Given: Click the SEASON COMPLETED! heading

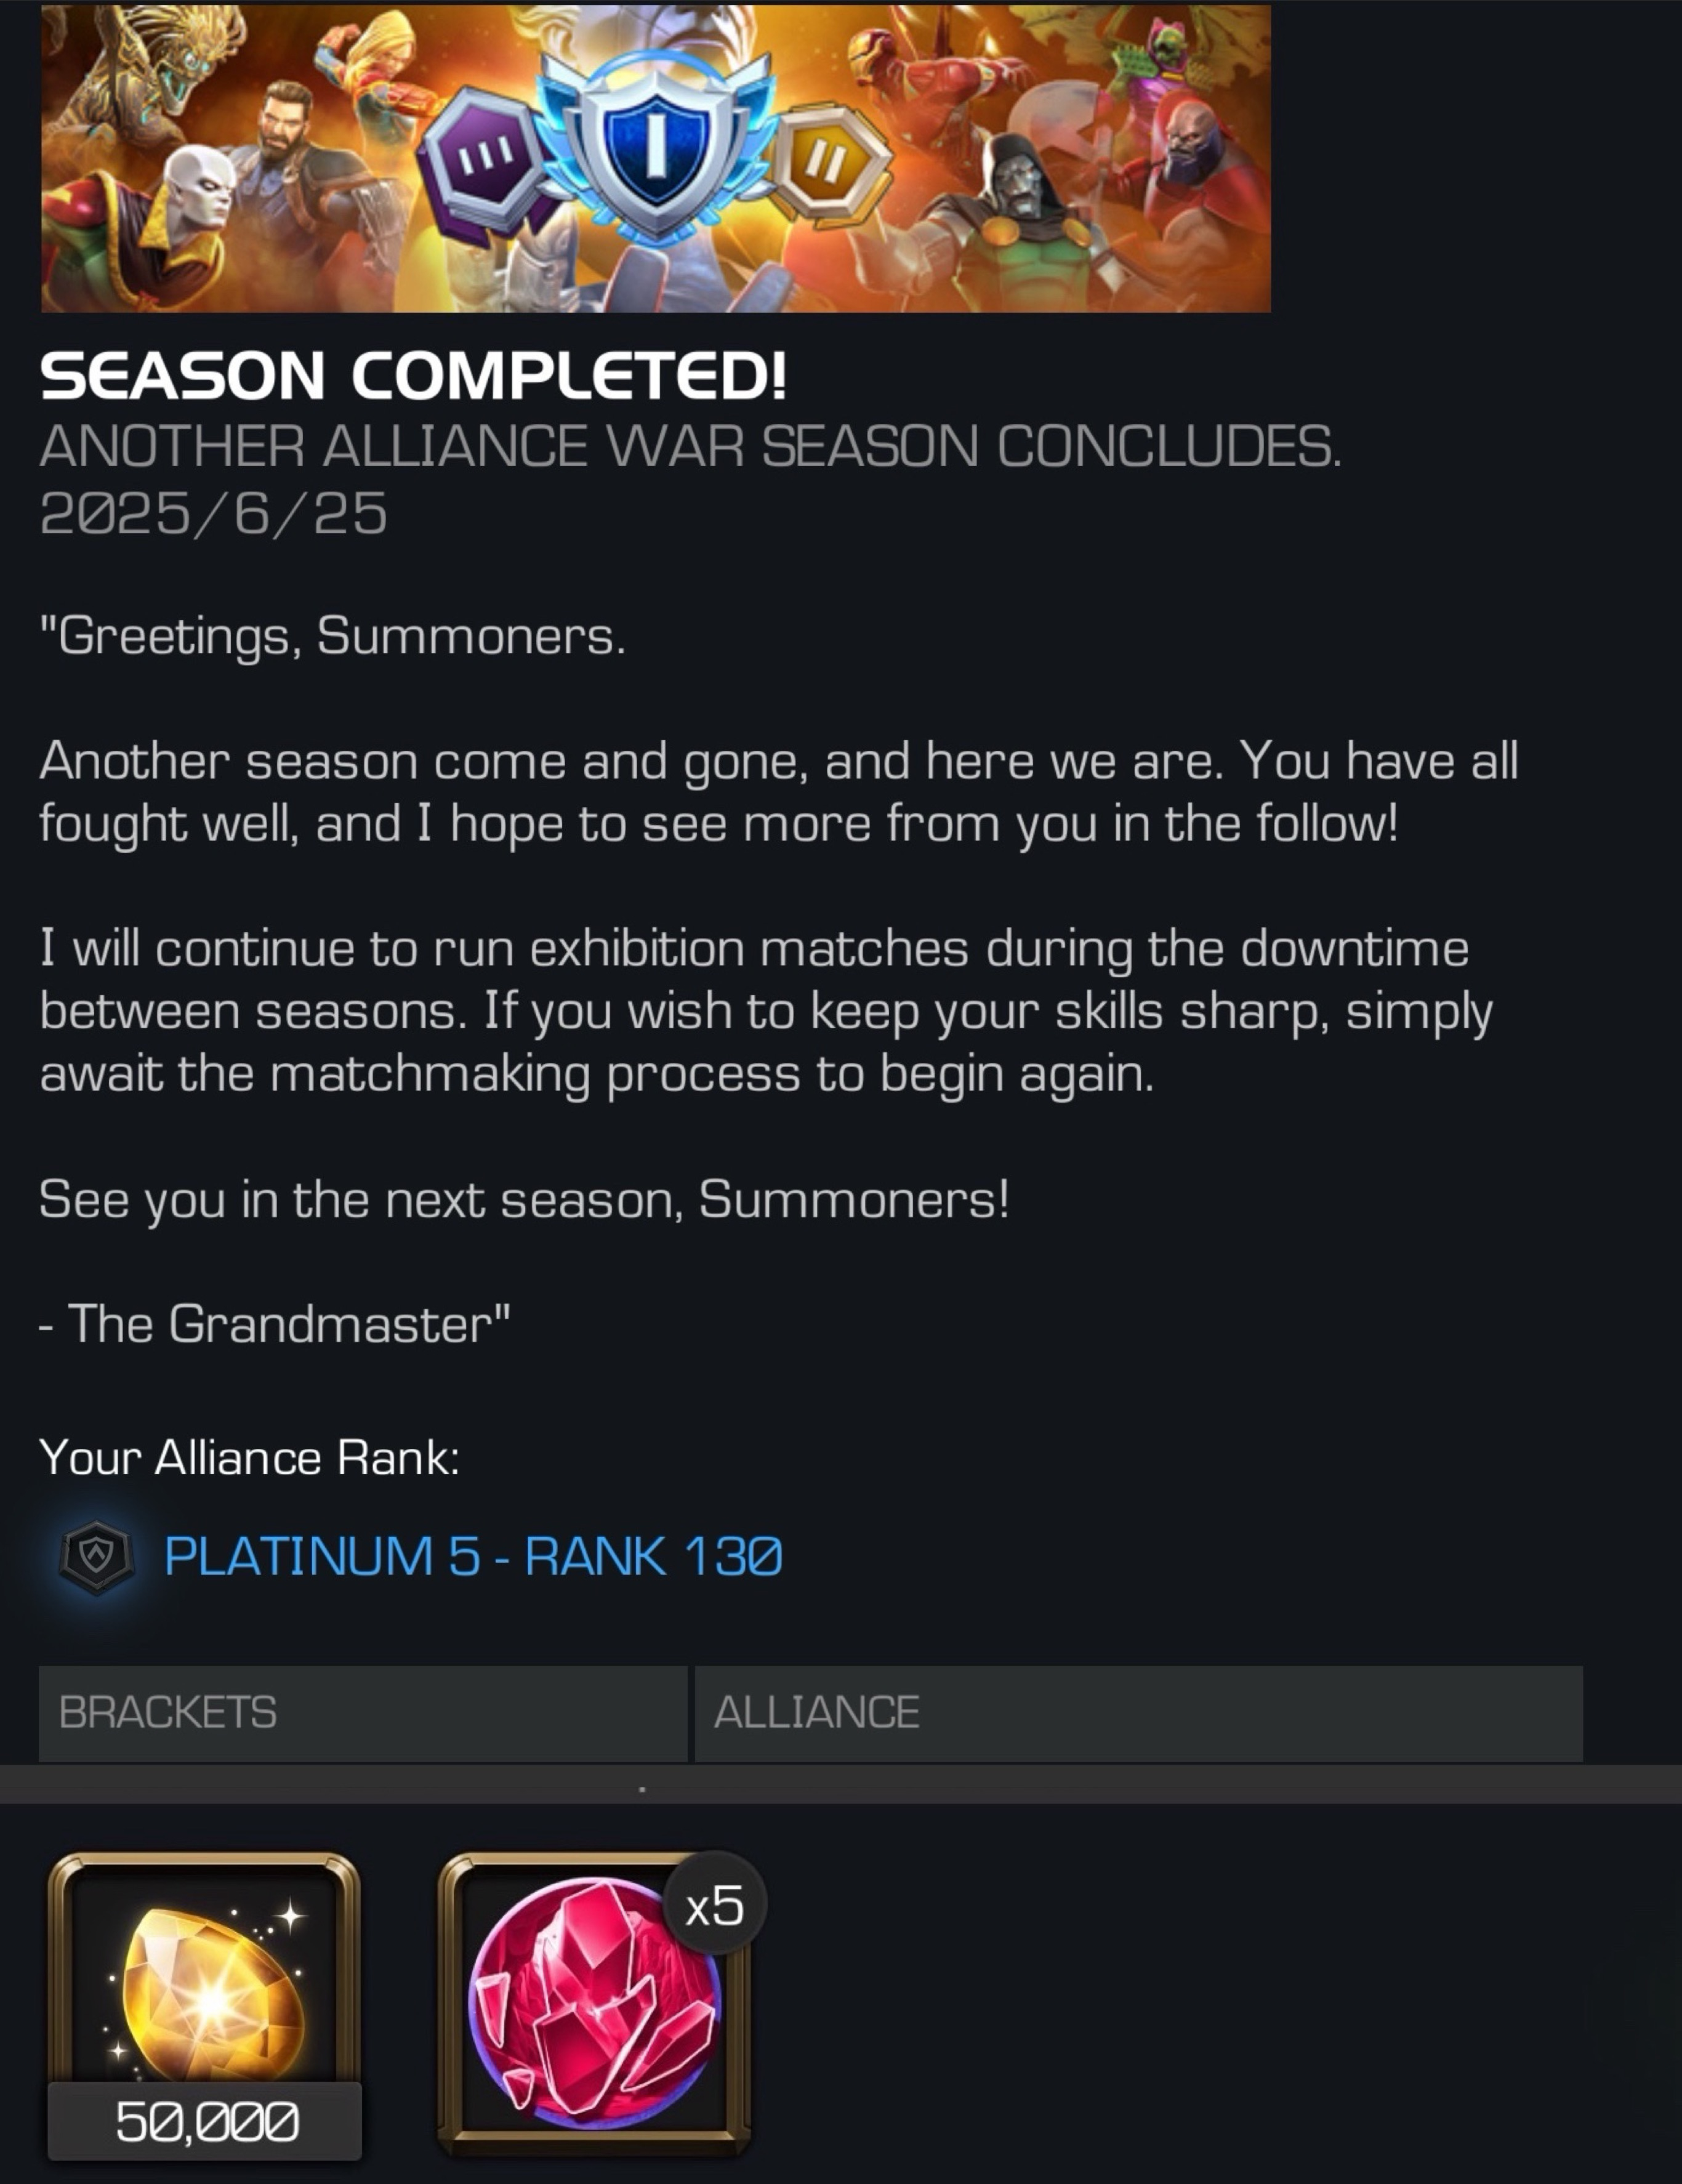Looking at the screenshot, I should pos(413,376).
